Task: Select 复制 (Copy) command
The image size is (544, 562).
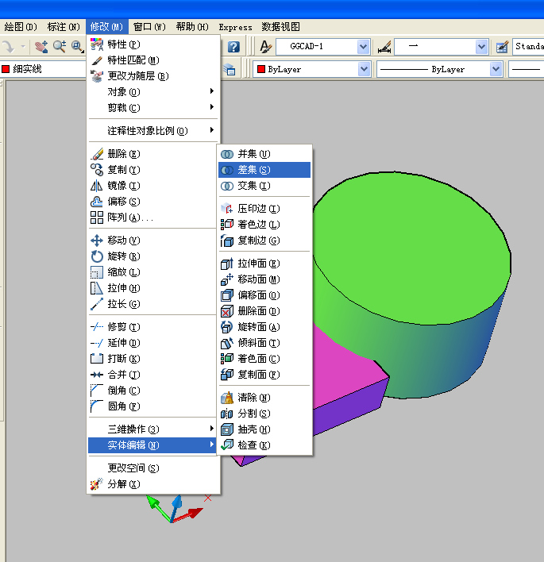Action: point(153,170)
